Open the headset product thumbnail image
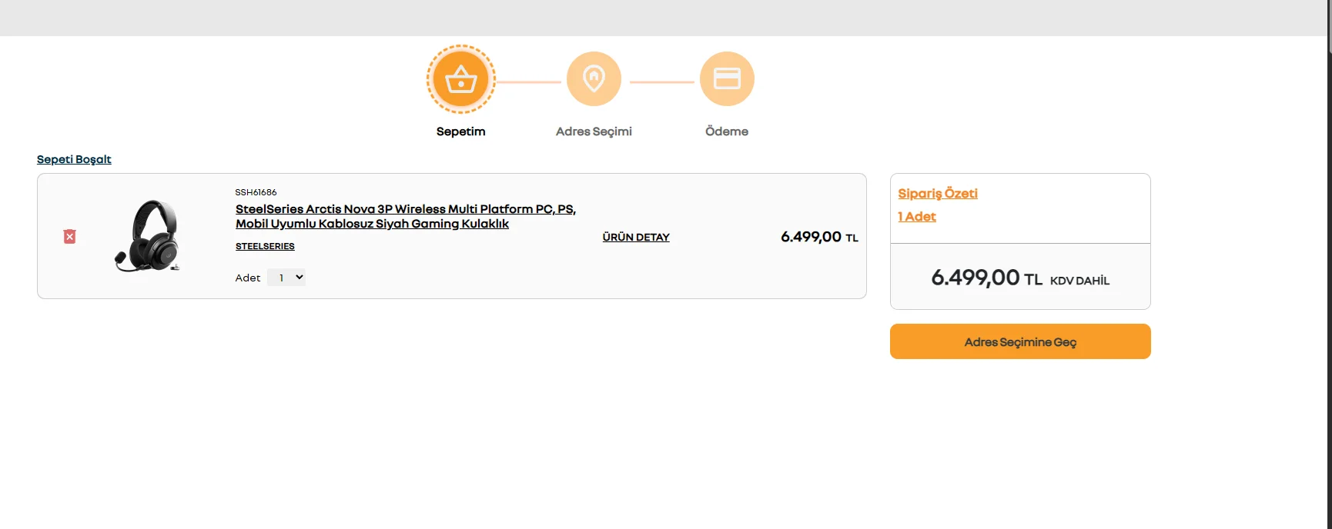1332x529 pixels. [148, 236]
